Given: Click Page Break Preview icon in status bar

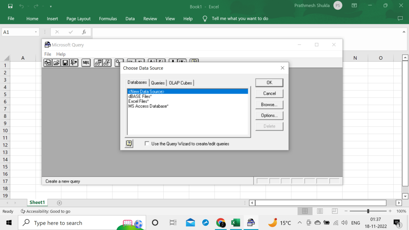Looking at the screenshot, I should click(x=335, y=211).
